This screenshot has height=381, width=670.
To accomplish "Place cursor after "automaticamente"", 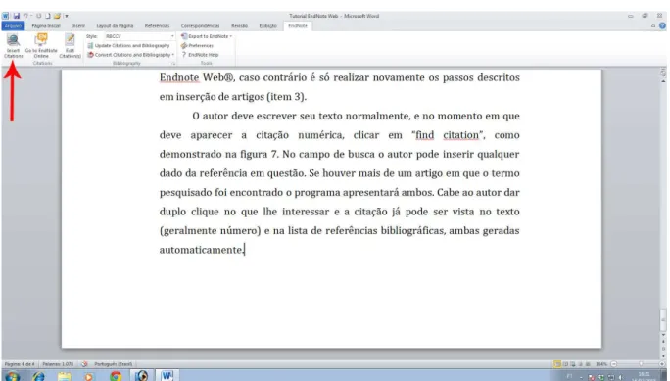I will point(244,250).
